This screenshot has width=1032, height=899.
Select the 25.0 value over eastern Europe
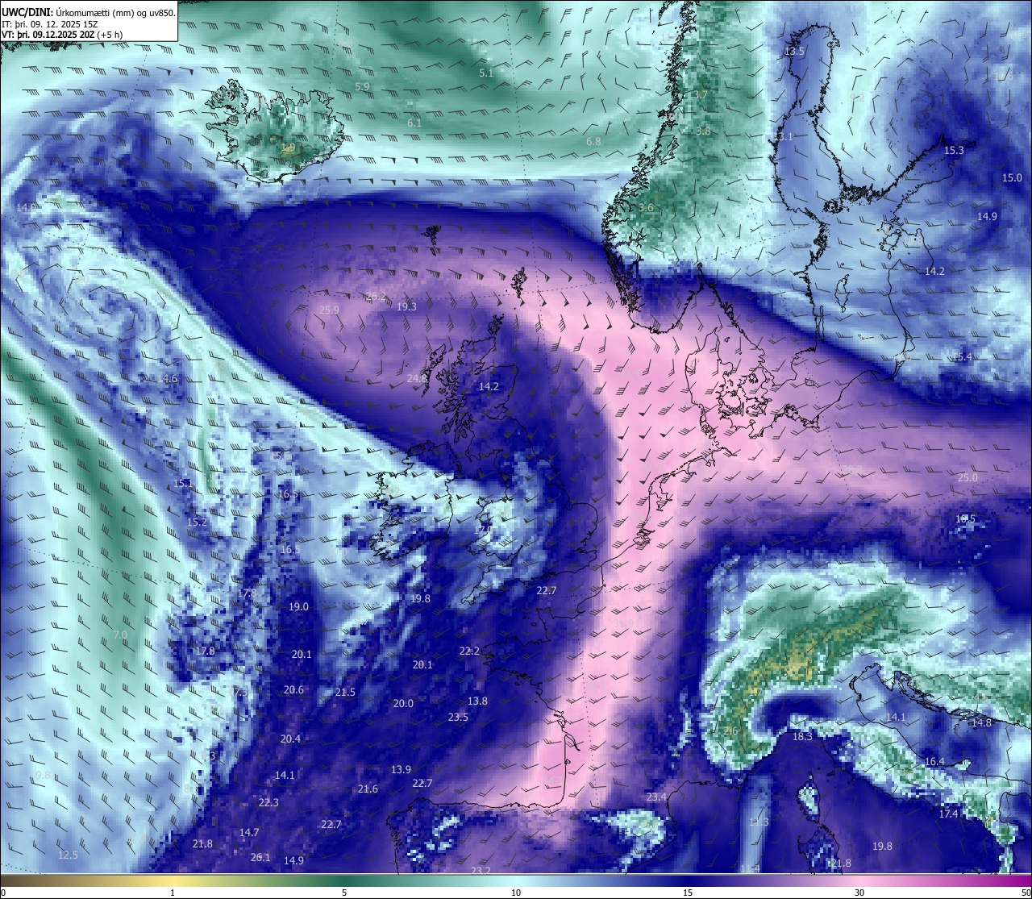[x=967, y=477]
